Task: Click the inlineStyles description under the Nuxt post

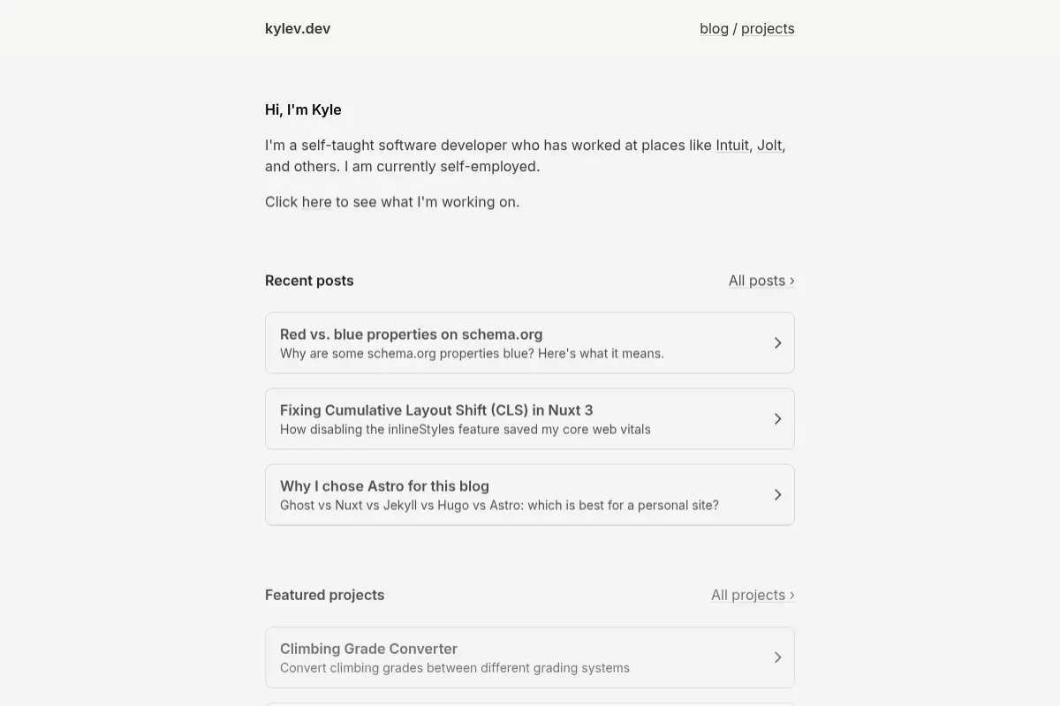Action: click(466, 430)
